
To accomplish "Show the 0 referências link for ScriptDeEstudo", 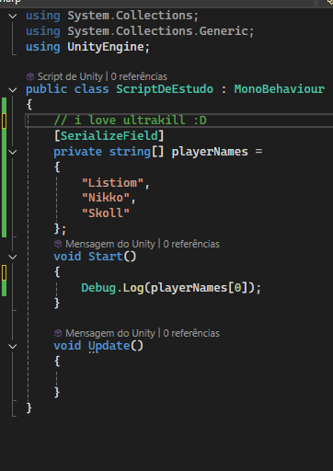I will [x=139, y=76].
